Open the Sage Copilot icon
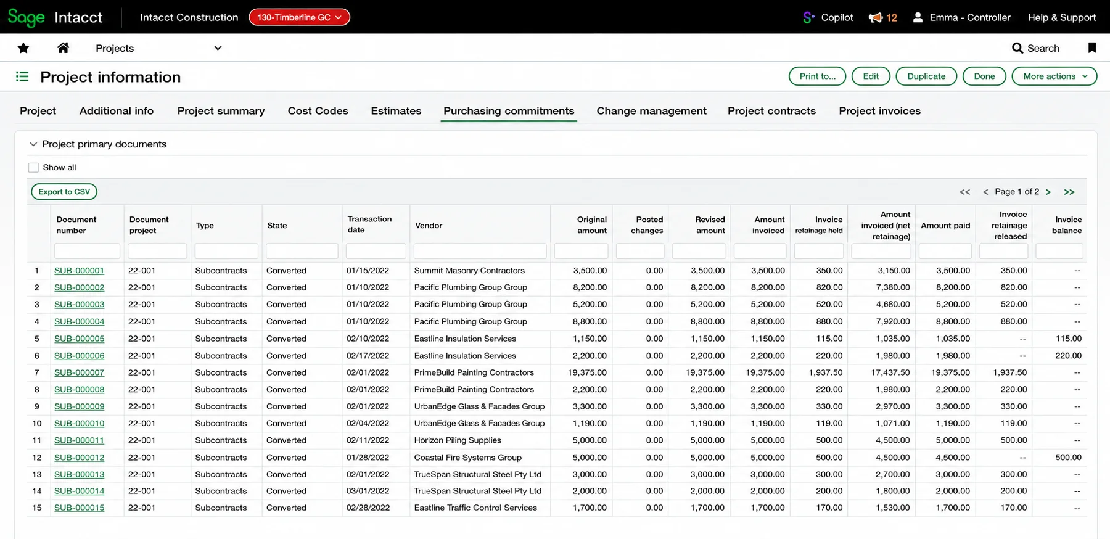The width and height of the screenshot is (1110, 539). (x=808, y=17)
